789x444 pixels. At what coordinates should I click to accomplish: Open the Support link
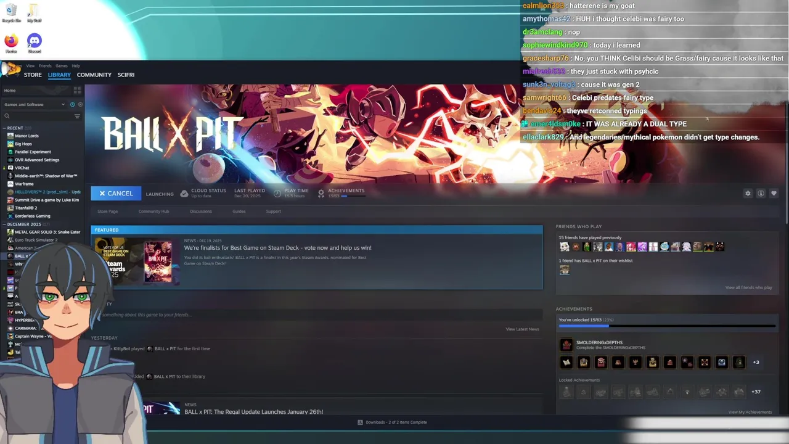(273, 212)
